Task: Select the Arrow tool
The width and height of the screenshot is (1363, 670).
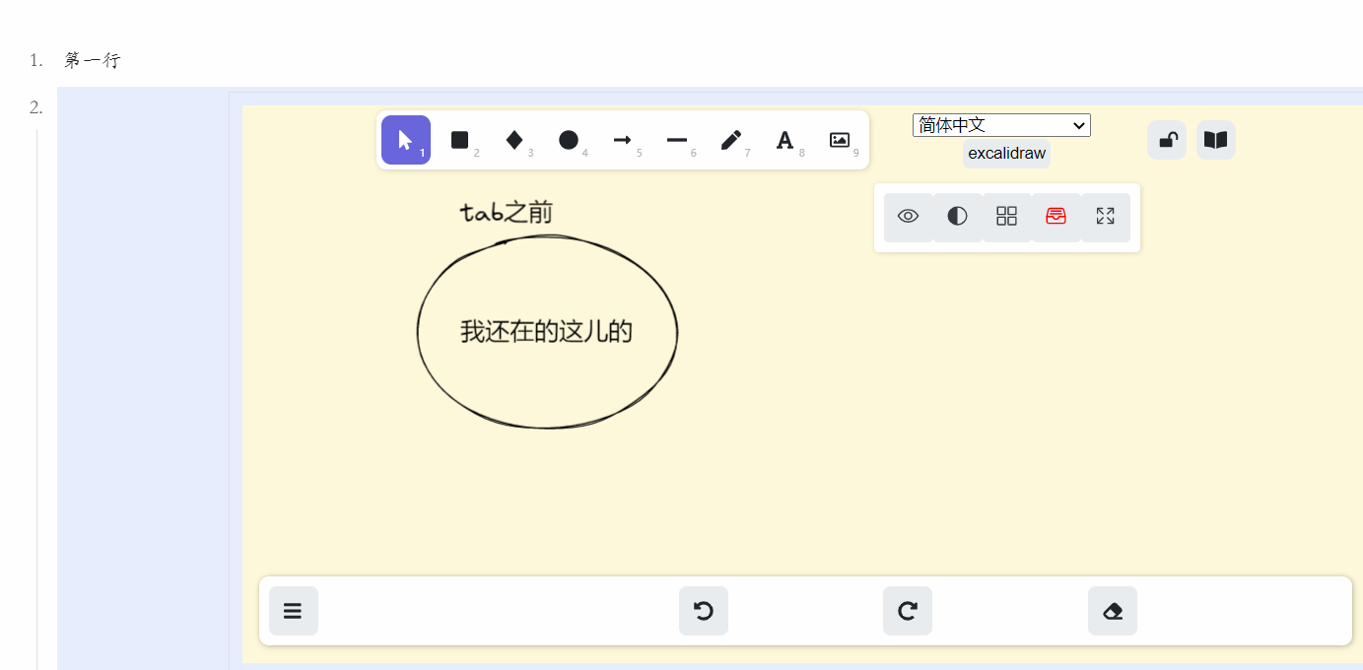Action: (624, 140)
